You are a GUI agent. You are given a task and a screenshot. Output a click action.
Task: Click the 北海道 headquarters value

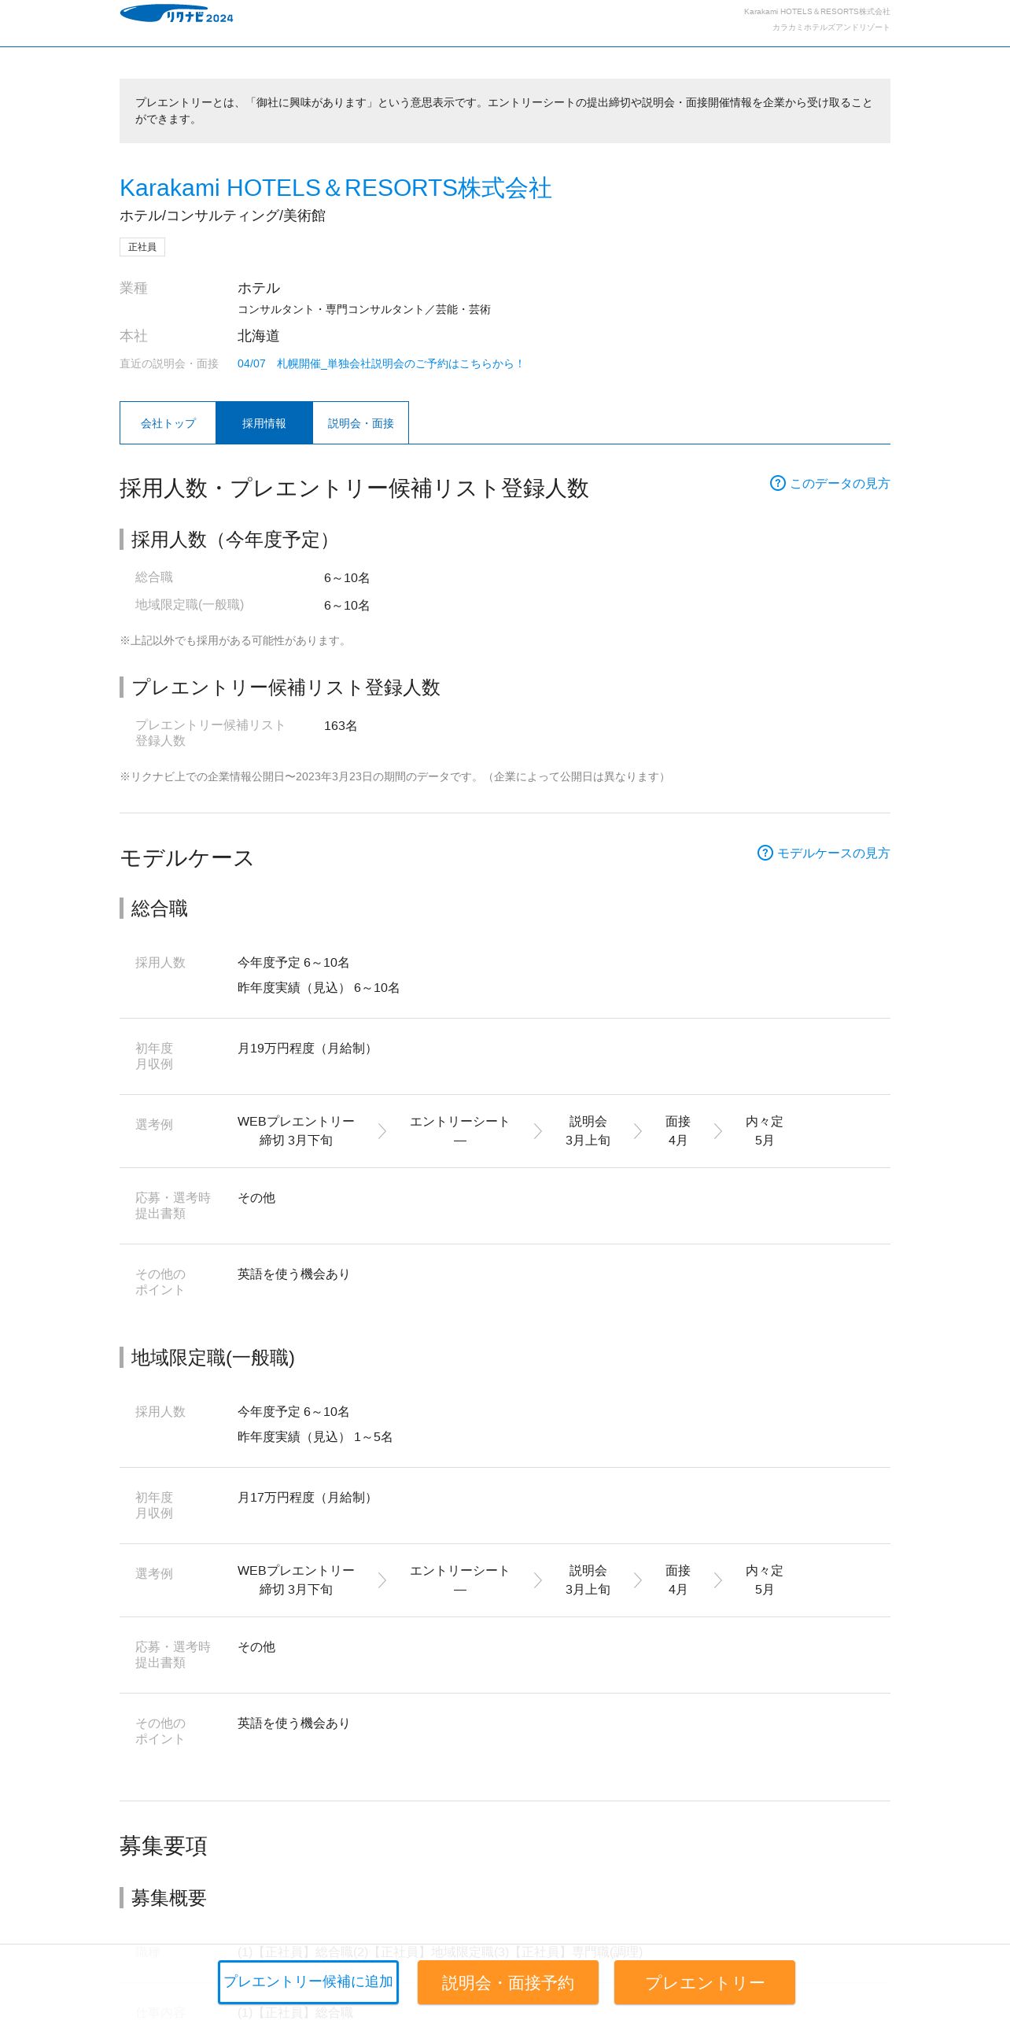point(259,336)
